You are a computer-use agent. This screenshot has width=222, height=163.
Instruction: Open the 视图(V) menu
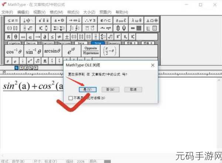40,12
